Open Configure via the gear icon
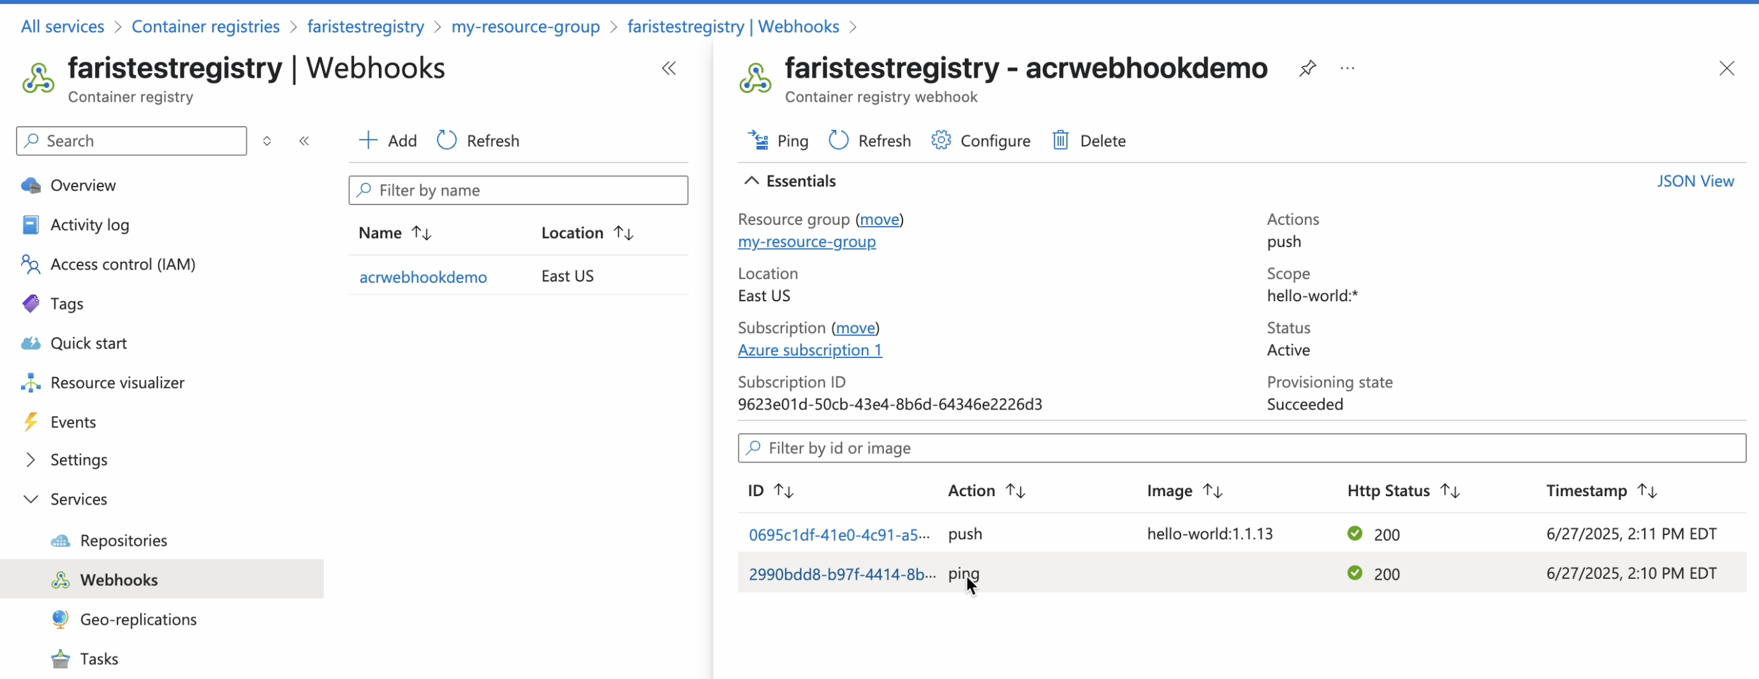1759x679 pixels. point(940,140)
